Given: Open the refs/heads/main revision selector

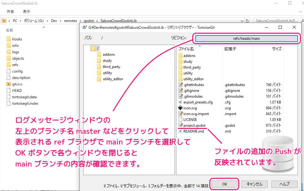Looking at the screenshot, I should 246,39.
